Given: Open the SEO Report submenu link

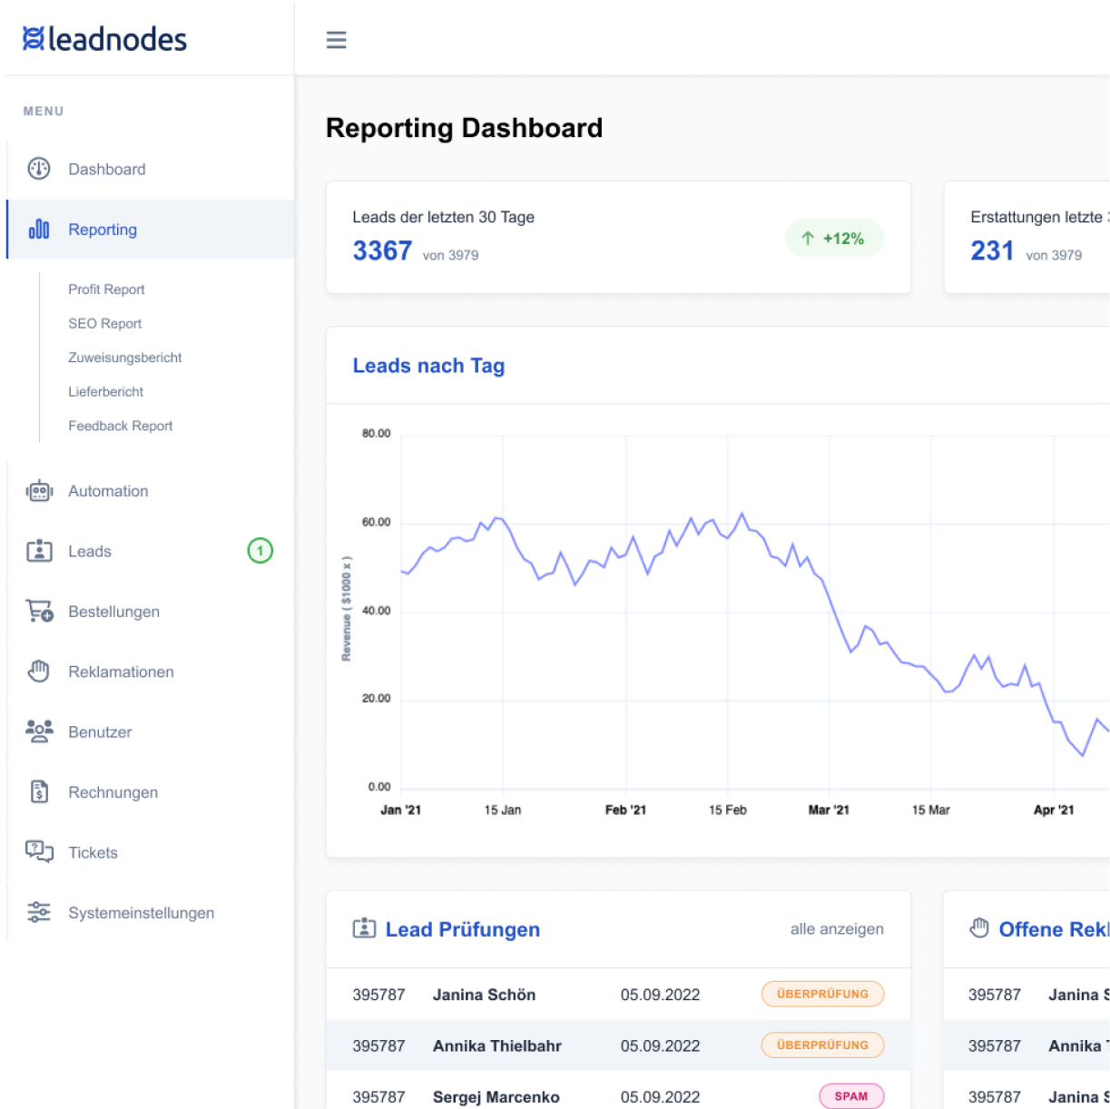Looking at the screenshot, I should (x=105, y=323).
